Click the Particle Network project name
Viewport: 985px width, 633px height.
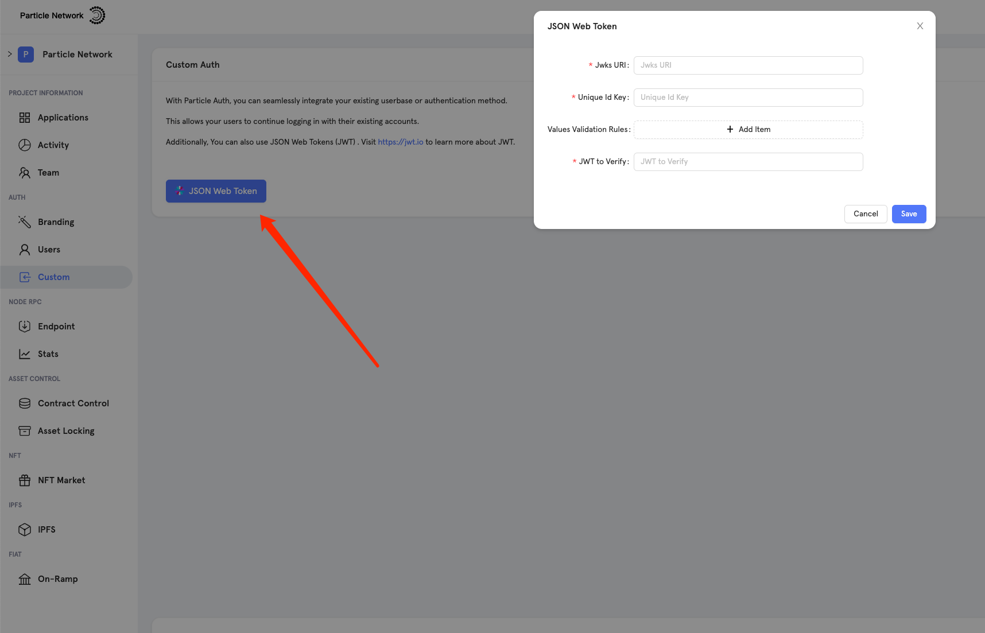pyautogui.click(x=77, y=55)
